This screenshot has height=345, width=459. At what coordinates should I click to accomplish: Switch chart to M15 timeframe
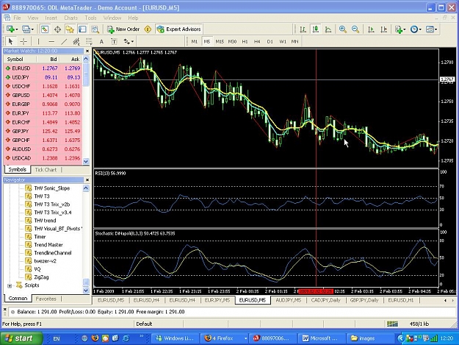click(220, 42)
